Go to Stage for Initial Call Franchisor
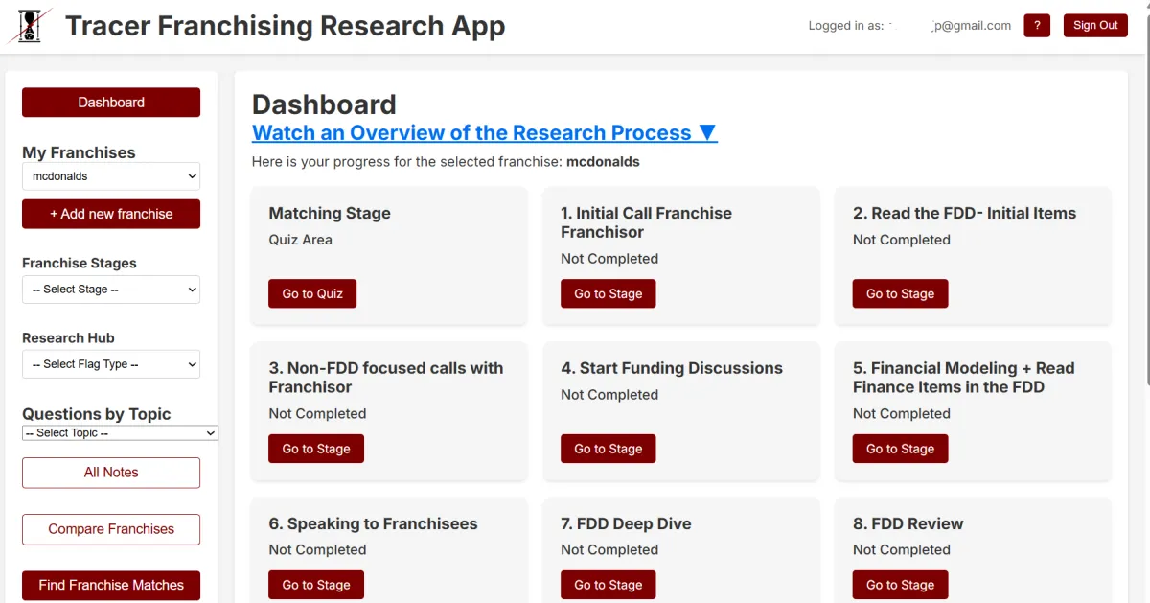 pyautogui.click(x=609, y=294)
